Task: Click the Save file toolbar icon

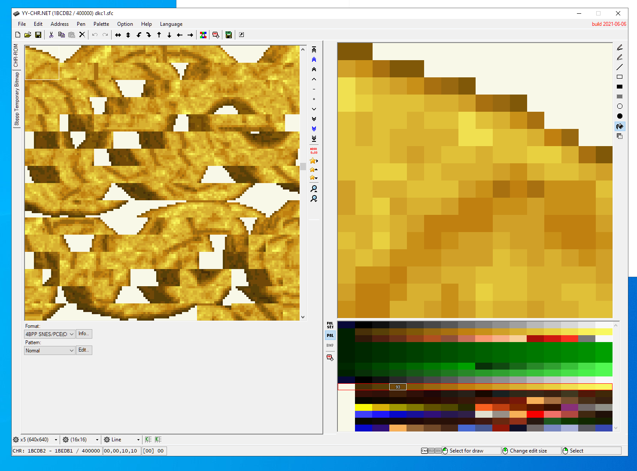Action: [x=38, y=35]
